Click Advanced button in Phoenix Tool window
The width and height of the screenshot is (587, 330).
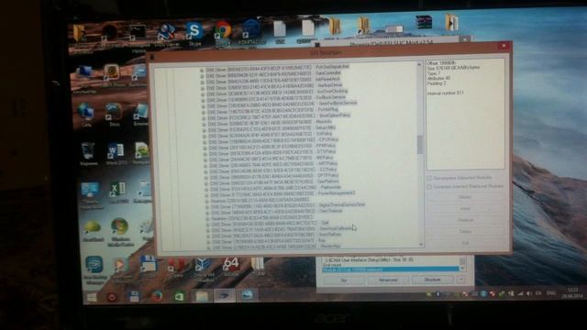coord(388,280)
